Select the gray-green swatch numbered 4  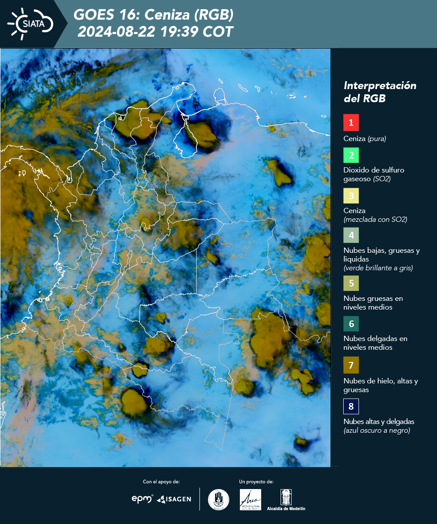(351, 235)
